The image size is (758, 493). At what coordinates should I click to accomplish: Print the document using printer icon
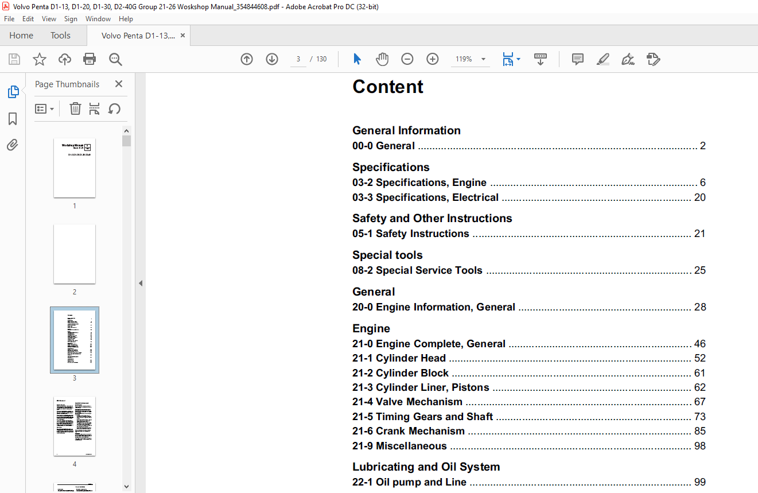click(x=90, y=59)
